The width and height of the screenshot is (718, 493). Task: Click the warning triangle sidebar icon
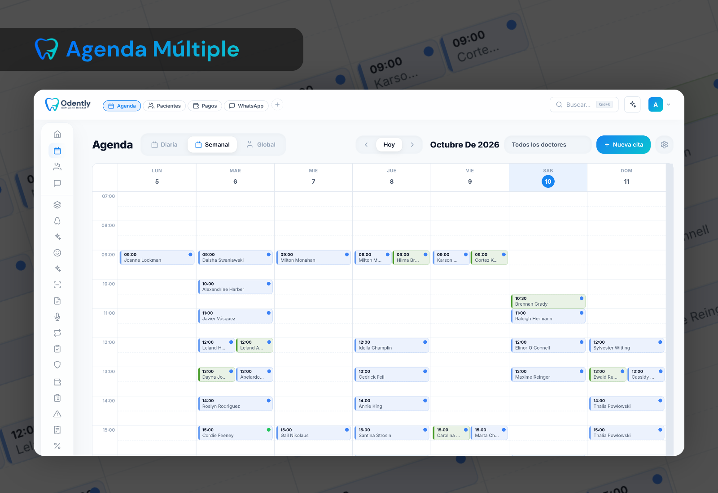(x=57, y=414)
